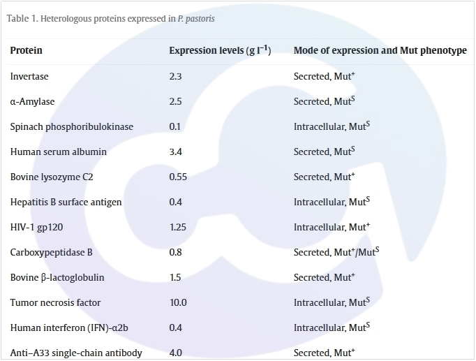
Task: Click Human interferon (IFN)-α2b cell
Action: [x=68, y=327]
